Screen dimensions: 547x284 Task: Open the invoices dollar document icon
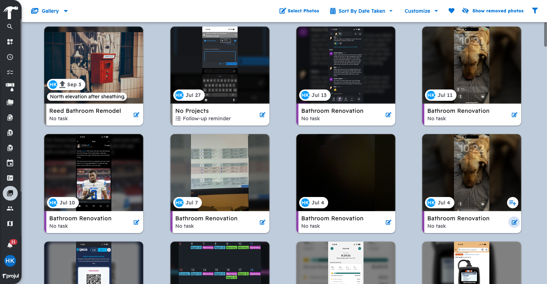click(x=10, y=133)
